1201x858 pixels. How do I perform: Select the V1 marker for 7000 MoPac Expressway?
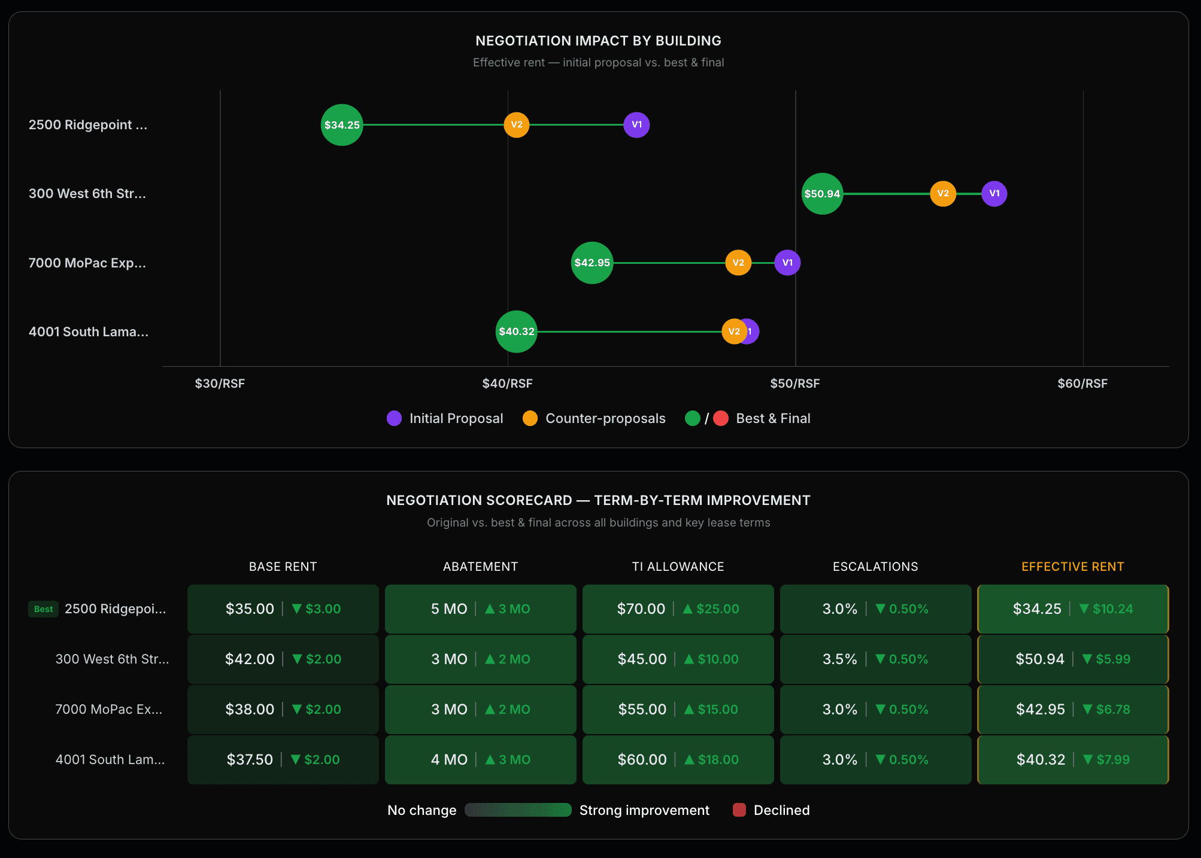pyautogui.click(x=787, y=263)
